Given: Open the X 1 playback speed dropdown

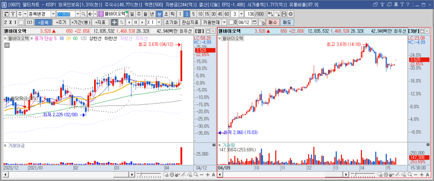Looking at the screenshot, I should coord(159,22).
